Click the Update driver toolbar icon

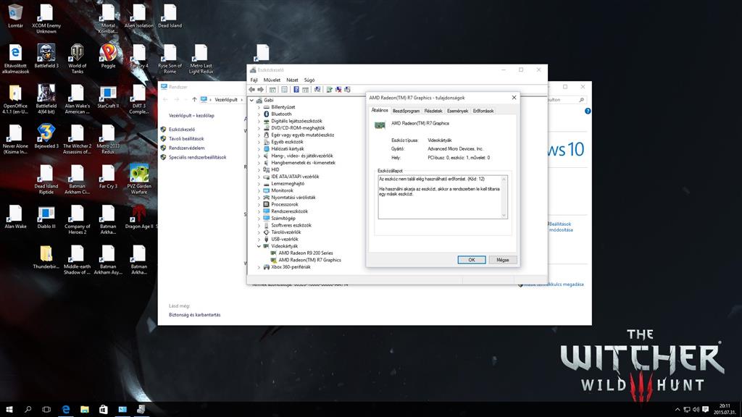pyautogui.click(x=330, y=89)
